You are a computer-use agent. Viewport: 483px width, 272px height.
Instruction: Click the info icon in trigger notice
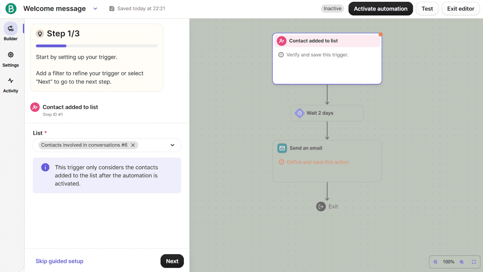tap(45, 167)
